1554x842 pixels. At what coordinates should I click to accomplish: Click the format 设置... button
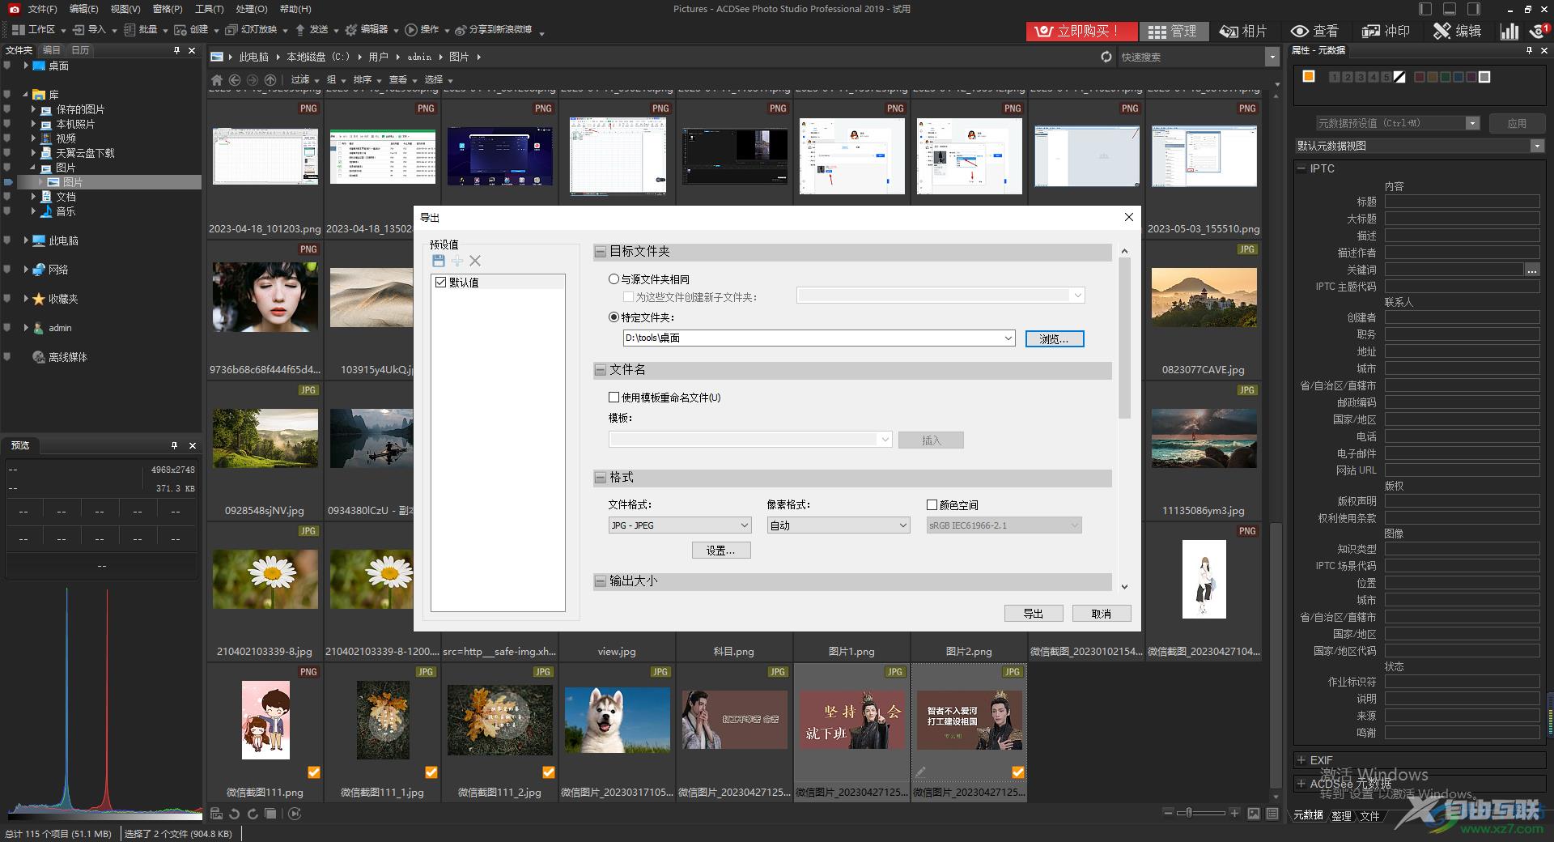pos(721,551)
